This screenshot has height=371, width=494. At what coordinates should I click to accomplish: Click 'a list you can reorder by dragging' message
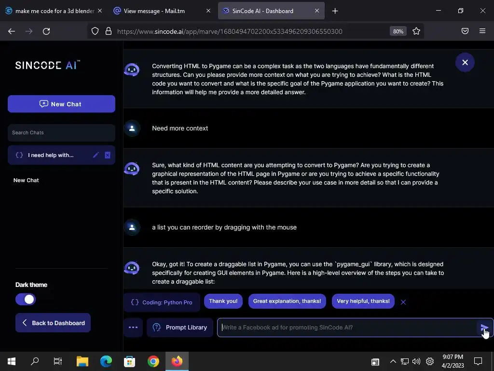224,228
